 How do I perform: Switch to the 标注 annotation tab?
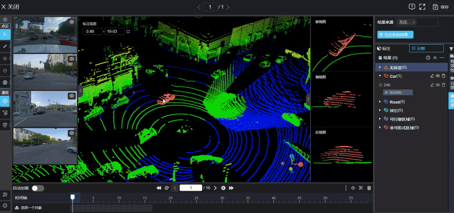(384, 48)
